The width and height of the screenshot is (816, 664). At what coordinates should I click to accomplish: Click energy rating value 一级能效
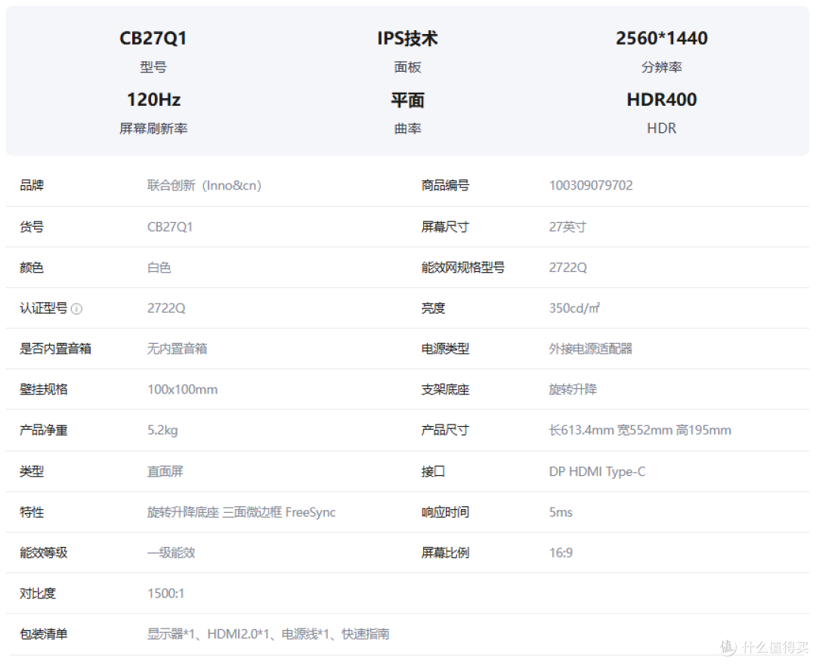(x=172, y=553)
